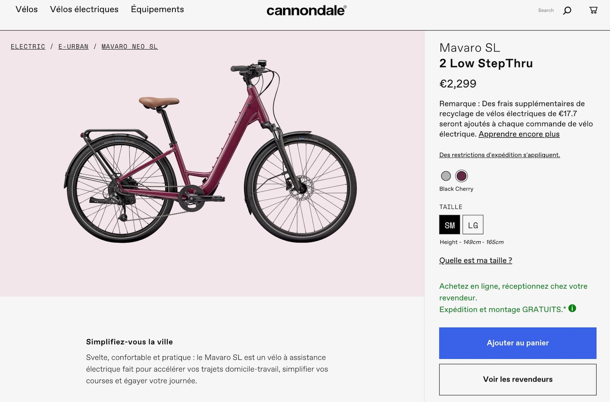610x402 pixels.
Task: Click Voir les revendeurs button
Action: pyautogui.click(x=517, y=379)
